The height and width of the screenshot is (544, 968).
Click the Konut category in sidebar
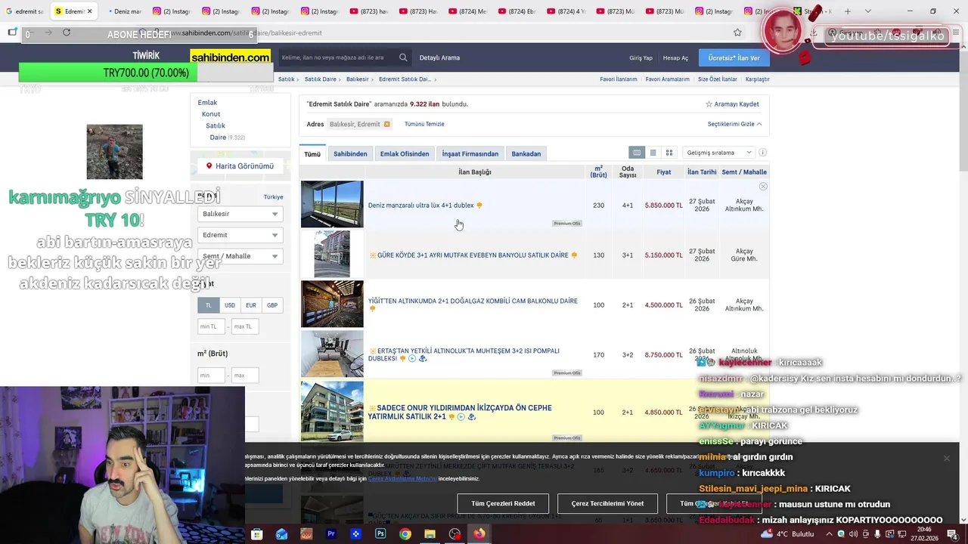coord(211,114)
